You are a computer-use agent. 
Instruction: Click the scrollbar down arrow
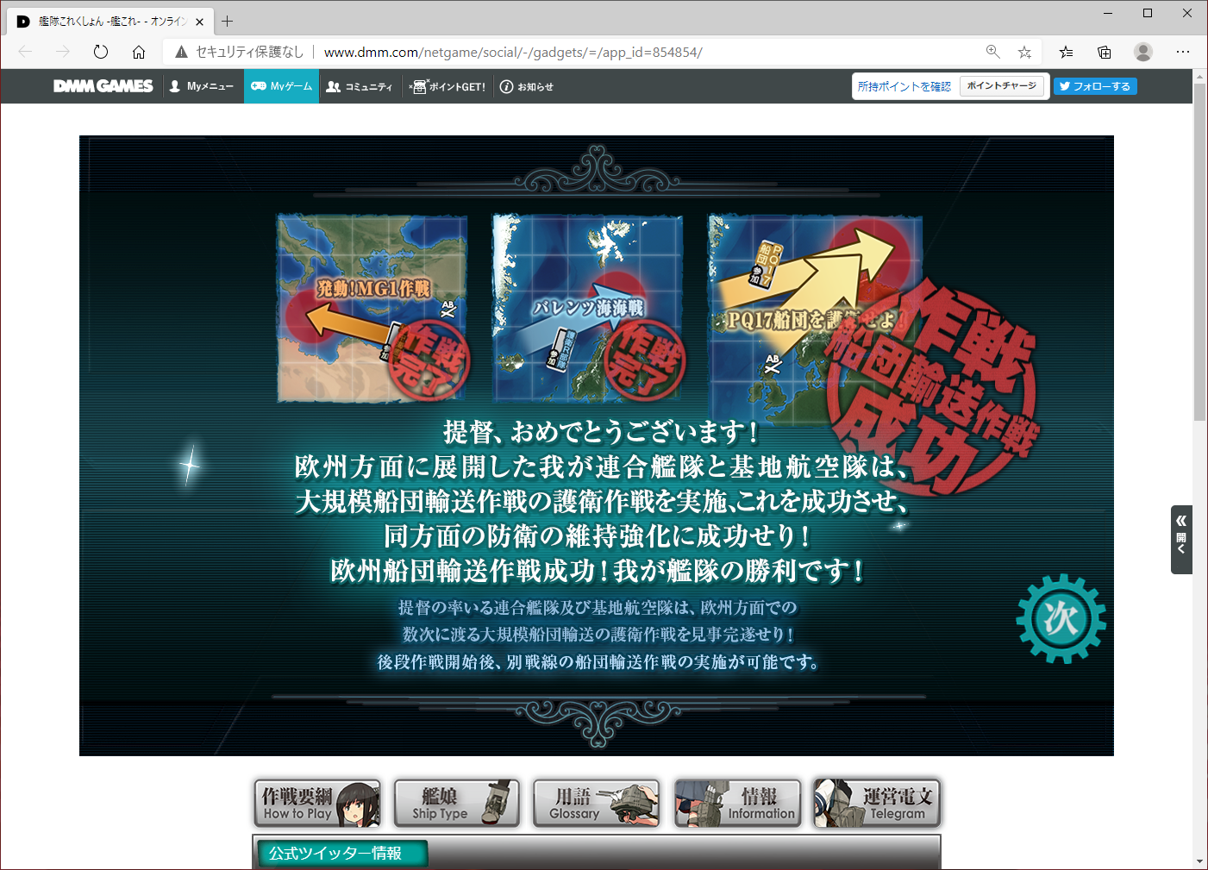(x=1200, y=861)
